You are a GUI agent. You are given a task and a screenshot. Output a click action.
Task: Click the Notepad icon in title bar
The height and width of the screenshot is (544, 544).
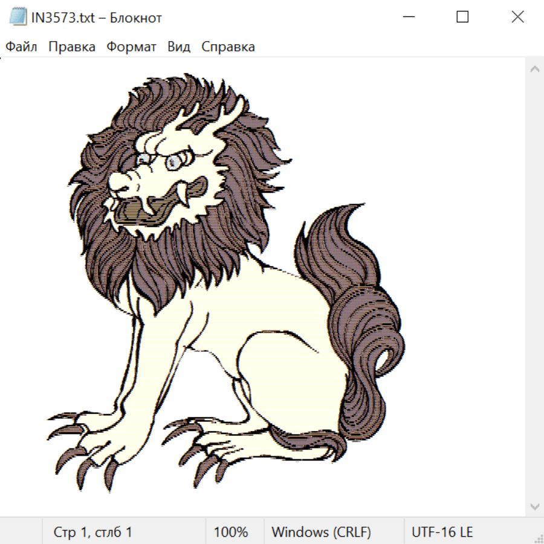pos(19,18)
